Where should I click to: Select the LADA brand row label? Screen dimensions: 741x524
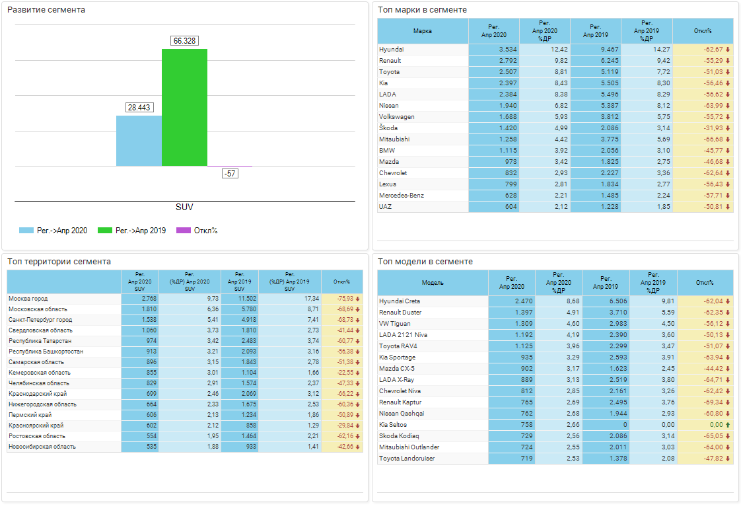[x=388, y=94]
